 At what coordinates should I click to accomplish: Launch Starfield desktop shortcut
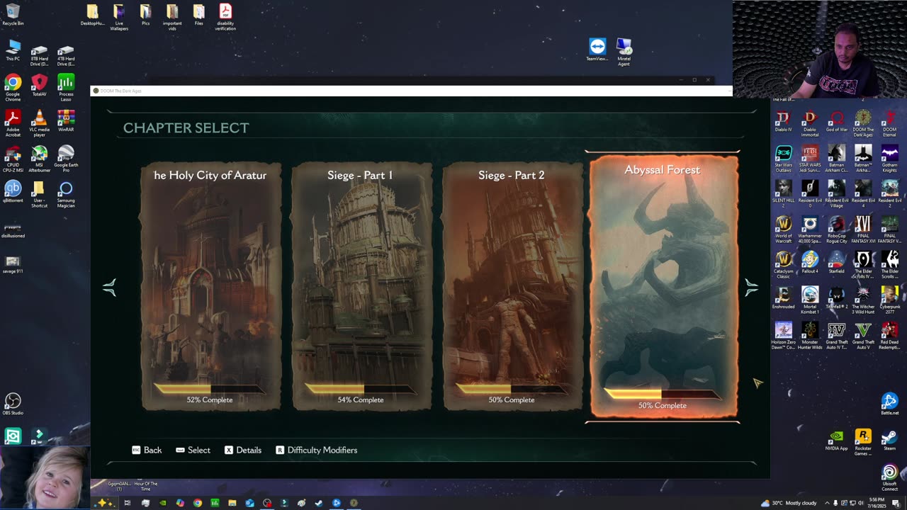837,263
